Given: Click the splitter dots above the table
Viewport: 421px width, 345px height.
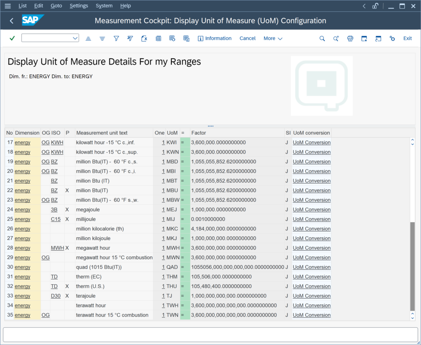Looking at the screenshot, I should tap(210, 126).
